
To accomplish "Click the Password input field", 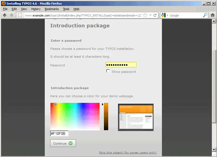I will point(121,65).
